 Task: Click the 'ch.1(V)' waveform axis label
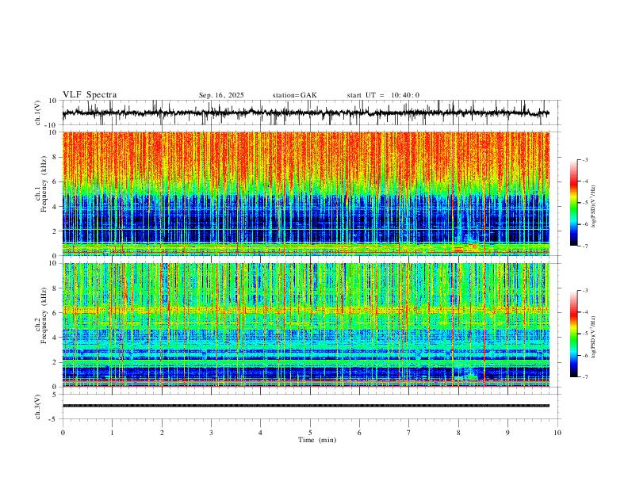click(38, 113)
